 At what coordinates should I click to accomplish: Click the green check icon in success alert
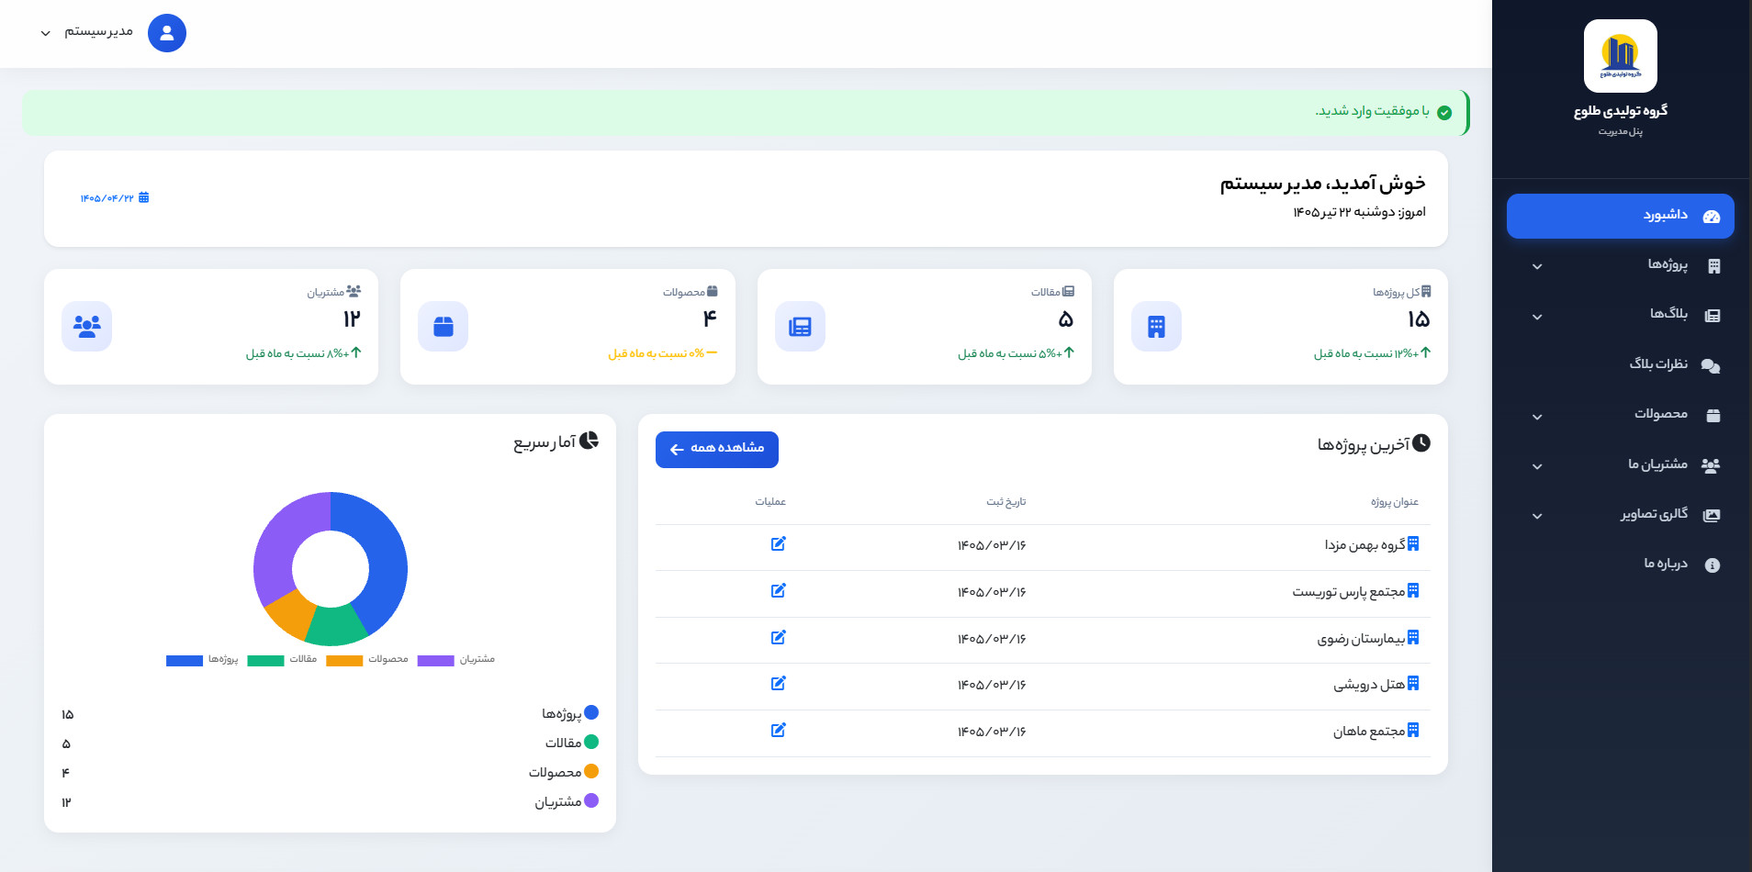[1444, 112]
